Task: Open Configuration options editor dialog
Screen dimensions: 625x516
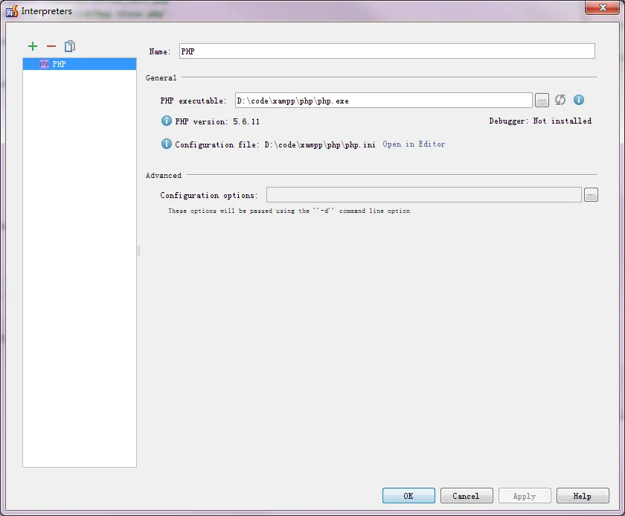Action: pyautogui.click(x=591, y=194)
